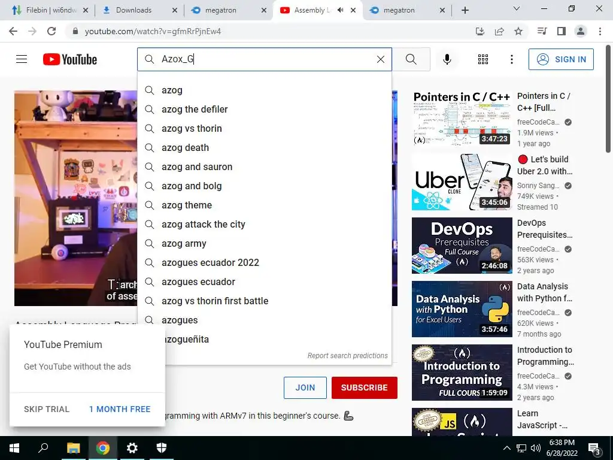Screen dimensions: 613x460
Task: Open Settings gear from taskbar
Action: click(132, 448)
